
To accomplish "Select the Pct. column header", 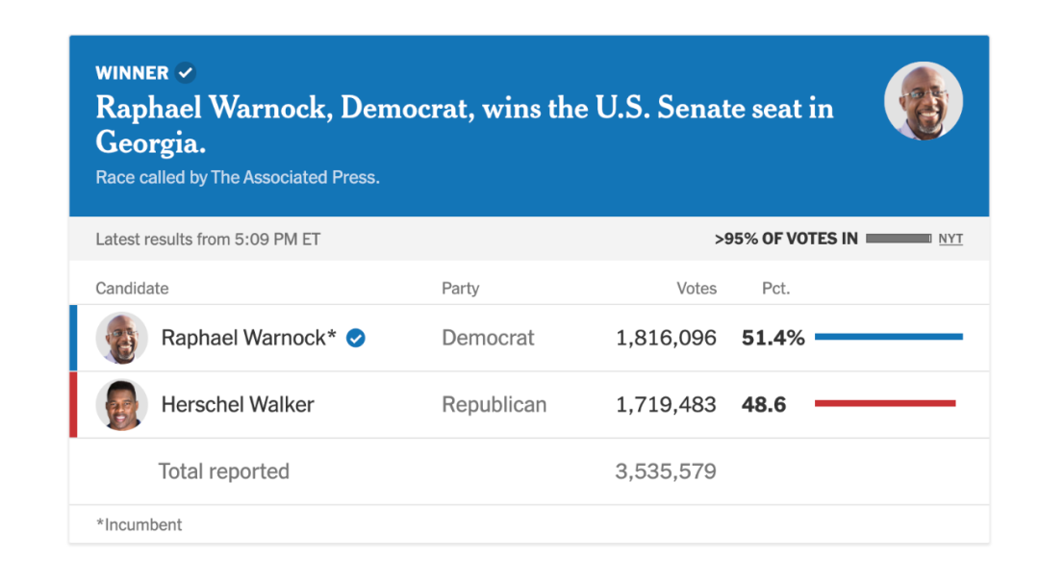I will point(775,289).
